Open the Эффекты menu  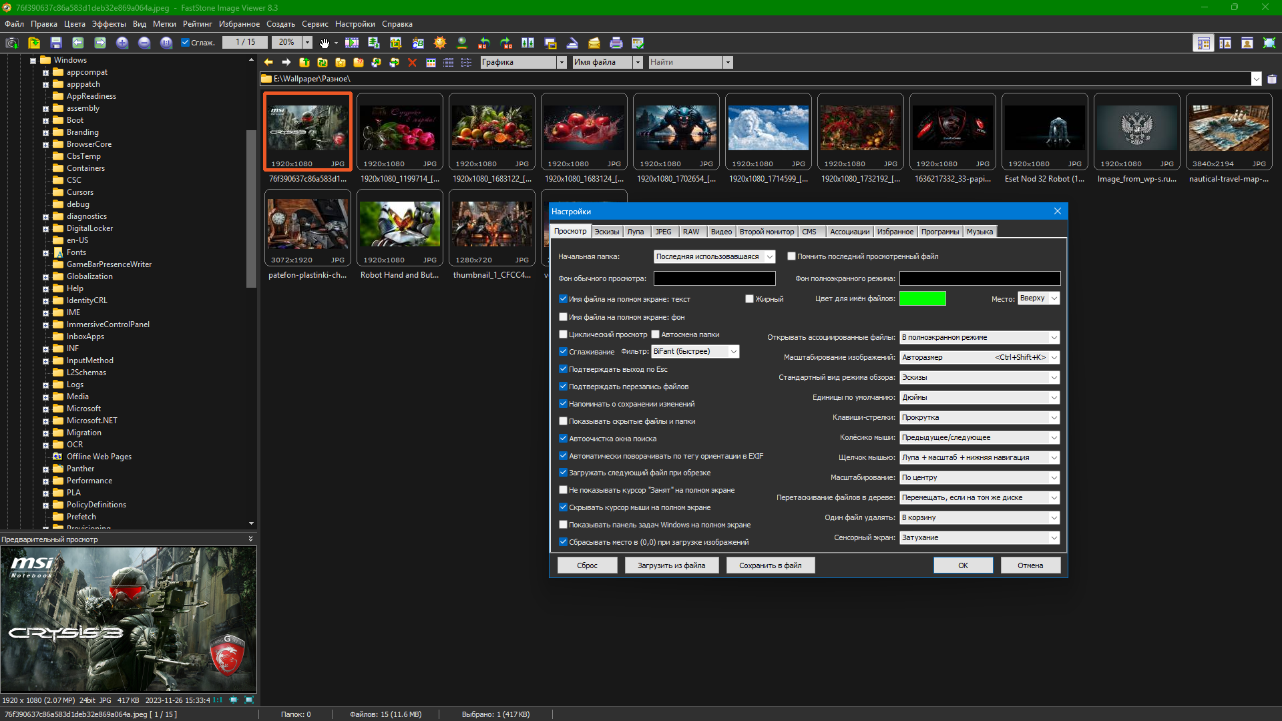109,24
